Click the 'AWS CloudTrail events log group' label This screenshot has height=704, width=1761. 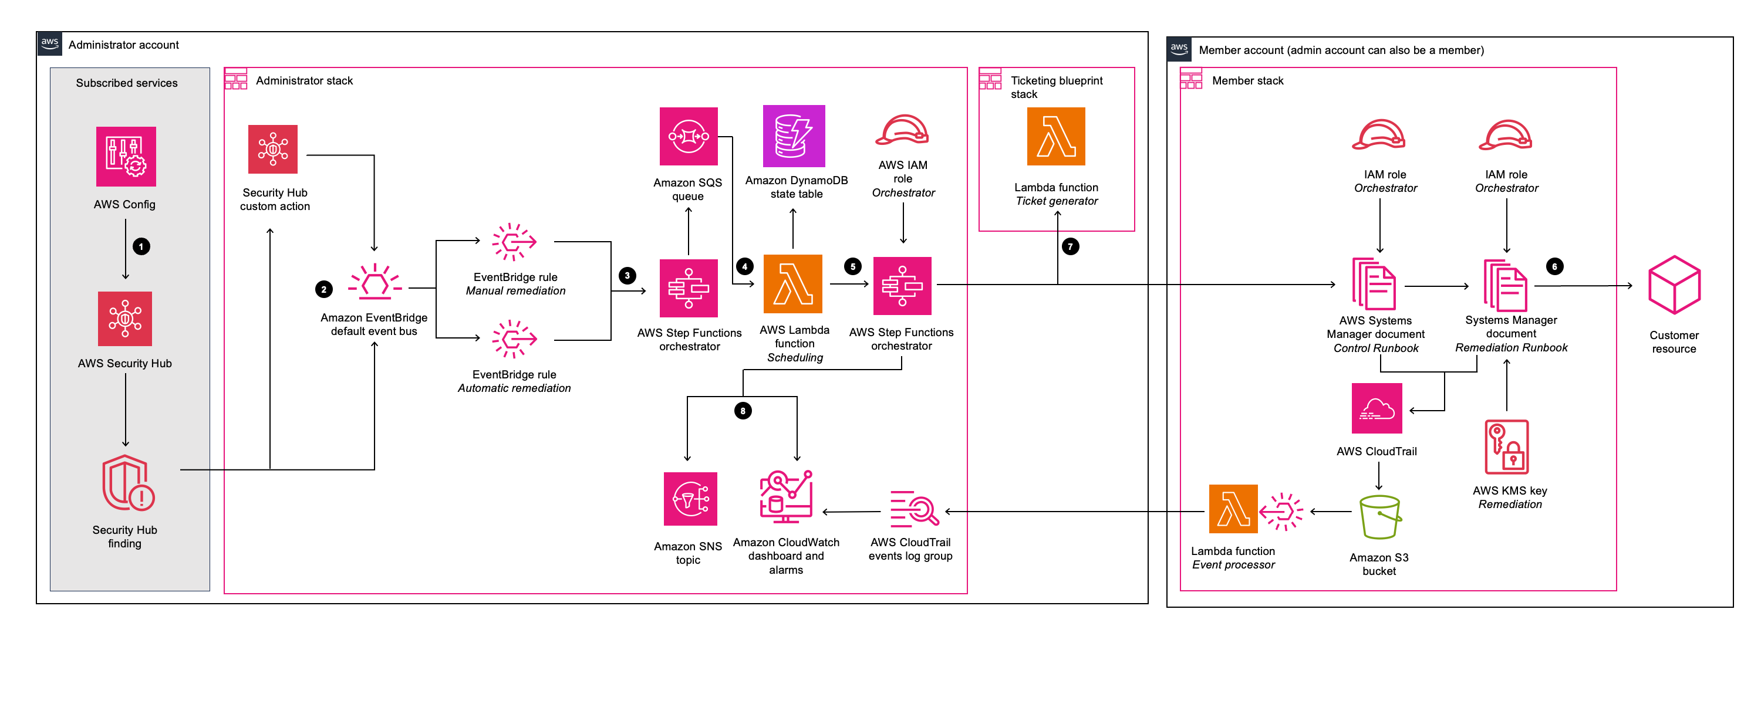coord(910,549)
